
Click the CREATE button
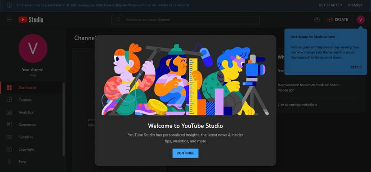click(x=338, y=20)
